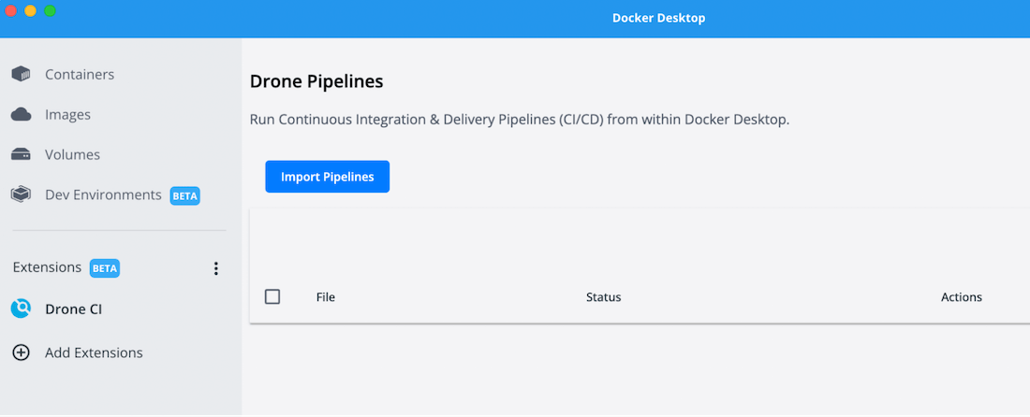Viewport: 1030px width, 417px height.
Task: Click the BETA badge beside Dev Environments
Action: (x=184, y=196)
